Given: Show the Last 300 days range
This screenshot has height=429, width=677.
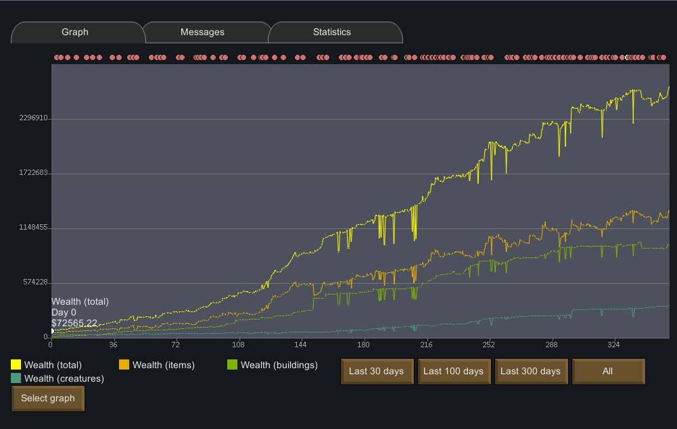Looking at the screenshot, I should coord(531,371).
